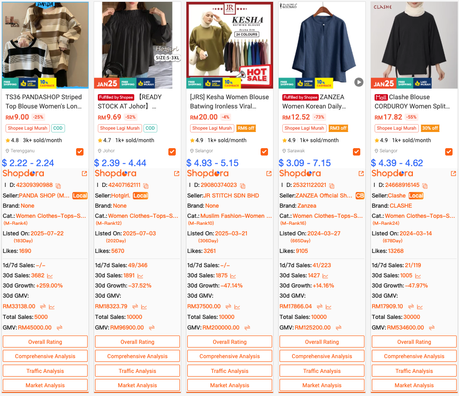Viewport: 459px width, 396px height.
Task: Click currency convert icon next to RM37500.00
Action: (228, 306)
